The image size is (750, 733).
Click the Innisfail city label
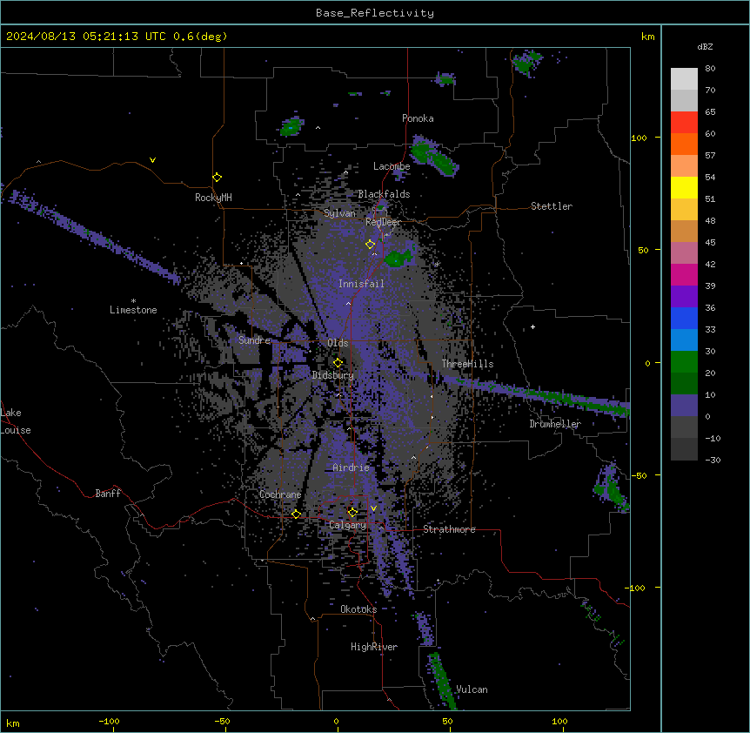[x=361, y=284]
